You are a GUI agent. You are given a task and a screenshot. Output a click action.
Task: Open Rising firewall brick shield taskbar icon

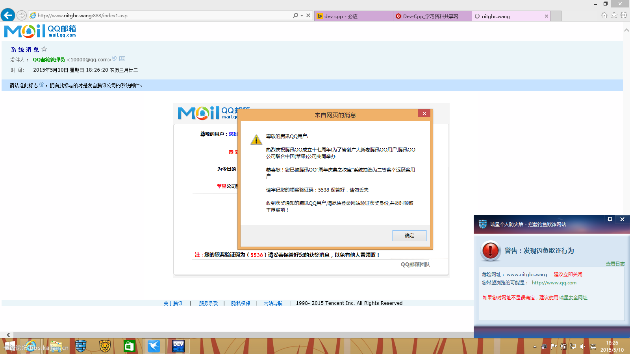click(x=81, y=346)
